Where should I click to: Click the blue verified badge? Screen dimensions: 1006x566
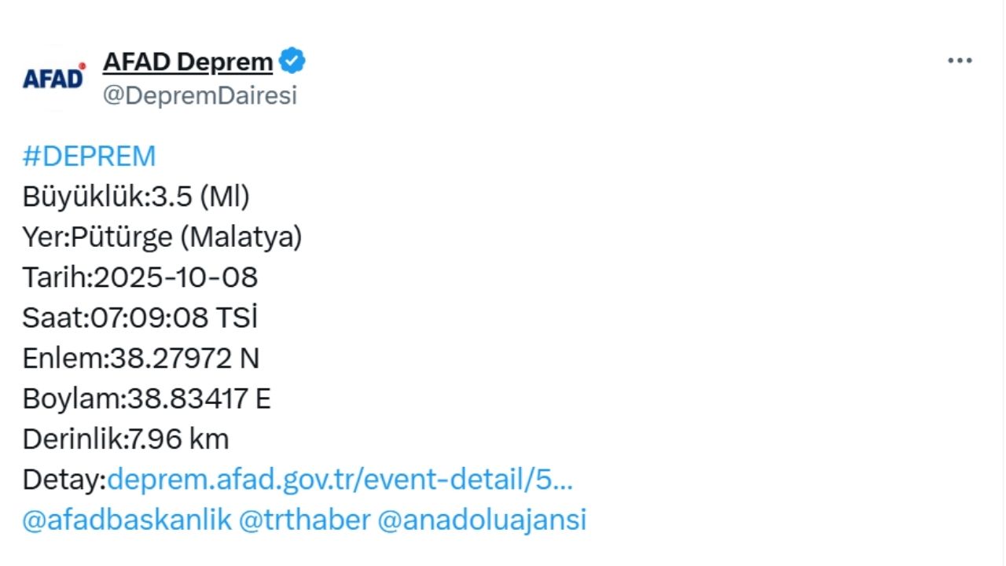292,61
